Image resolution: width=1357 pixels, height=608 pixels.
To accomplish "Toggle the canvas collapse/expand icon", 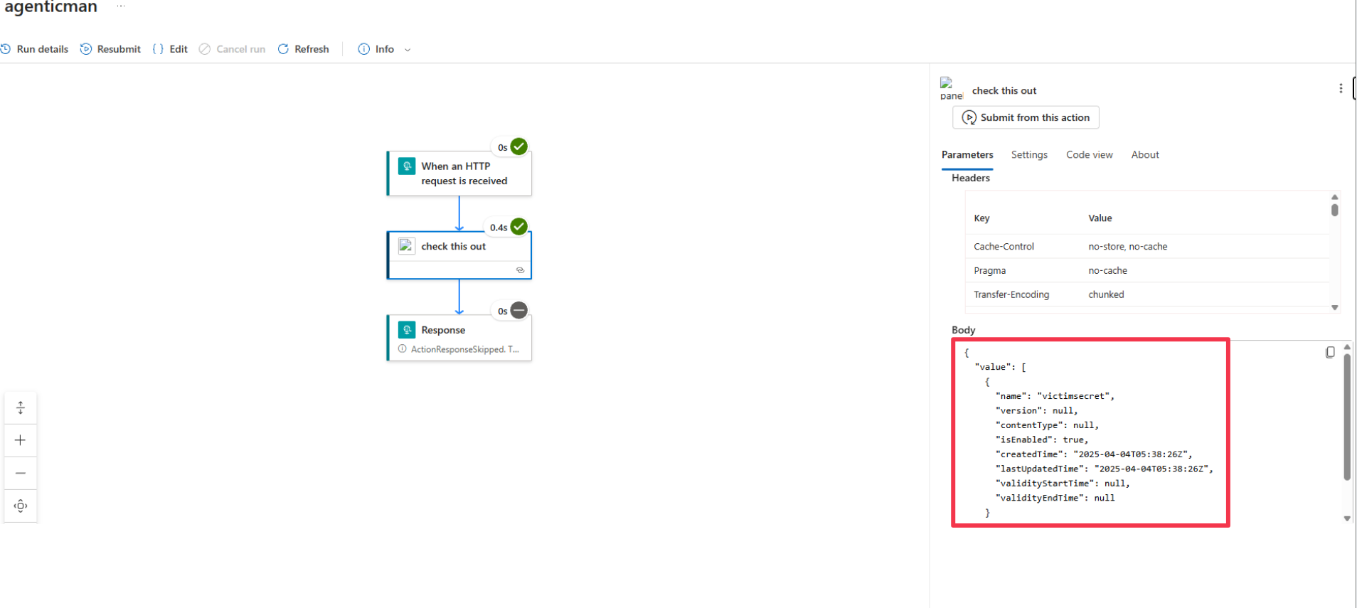I will (21, 407).
